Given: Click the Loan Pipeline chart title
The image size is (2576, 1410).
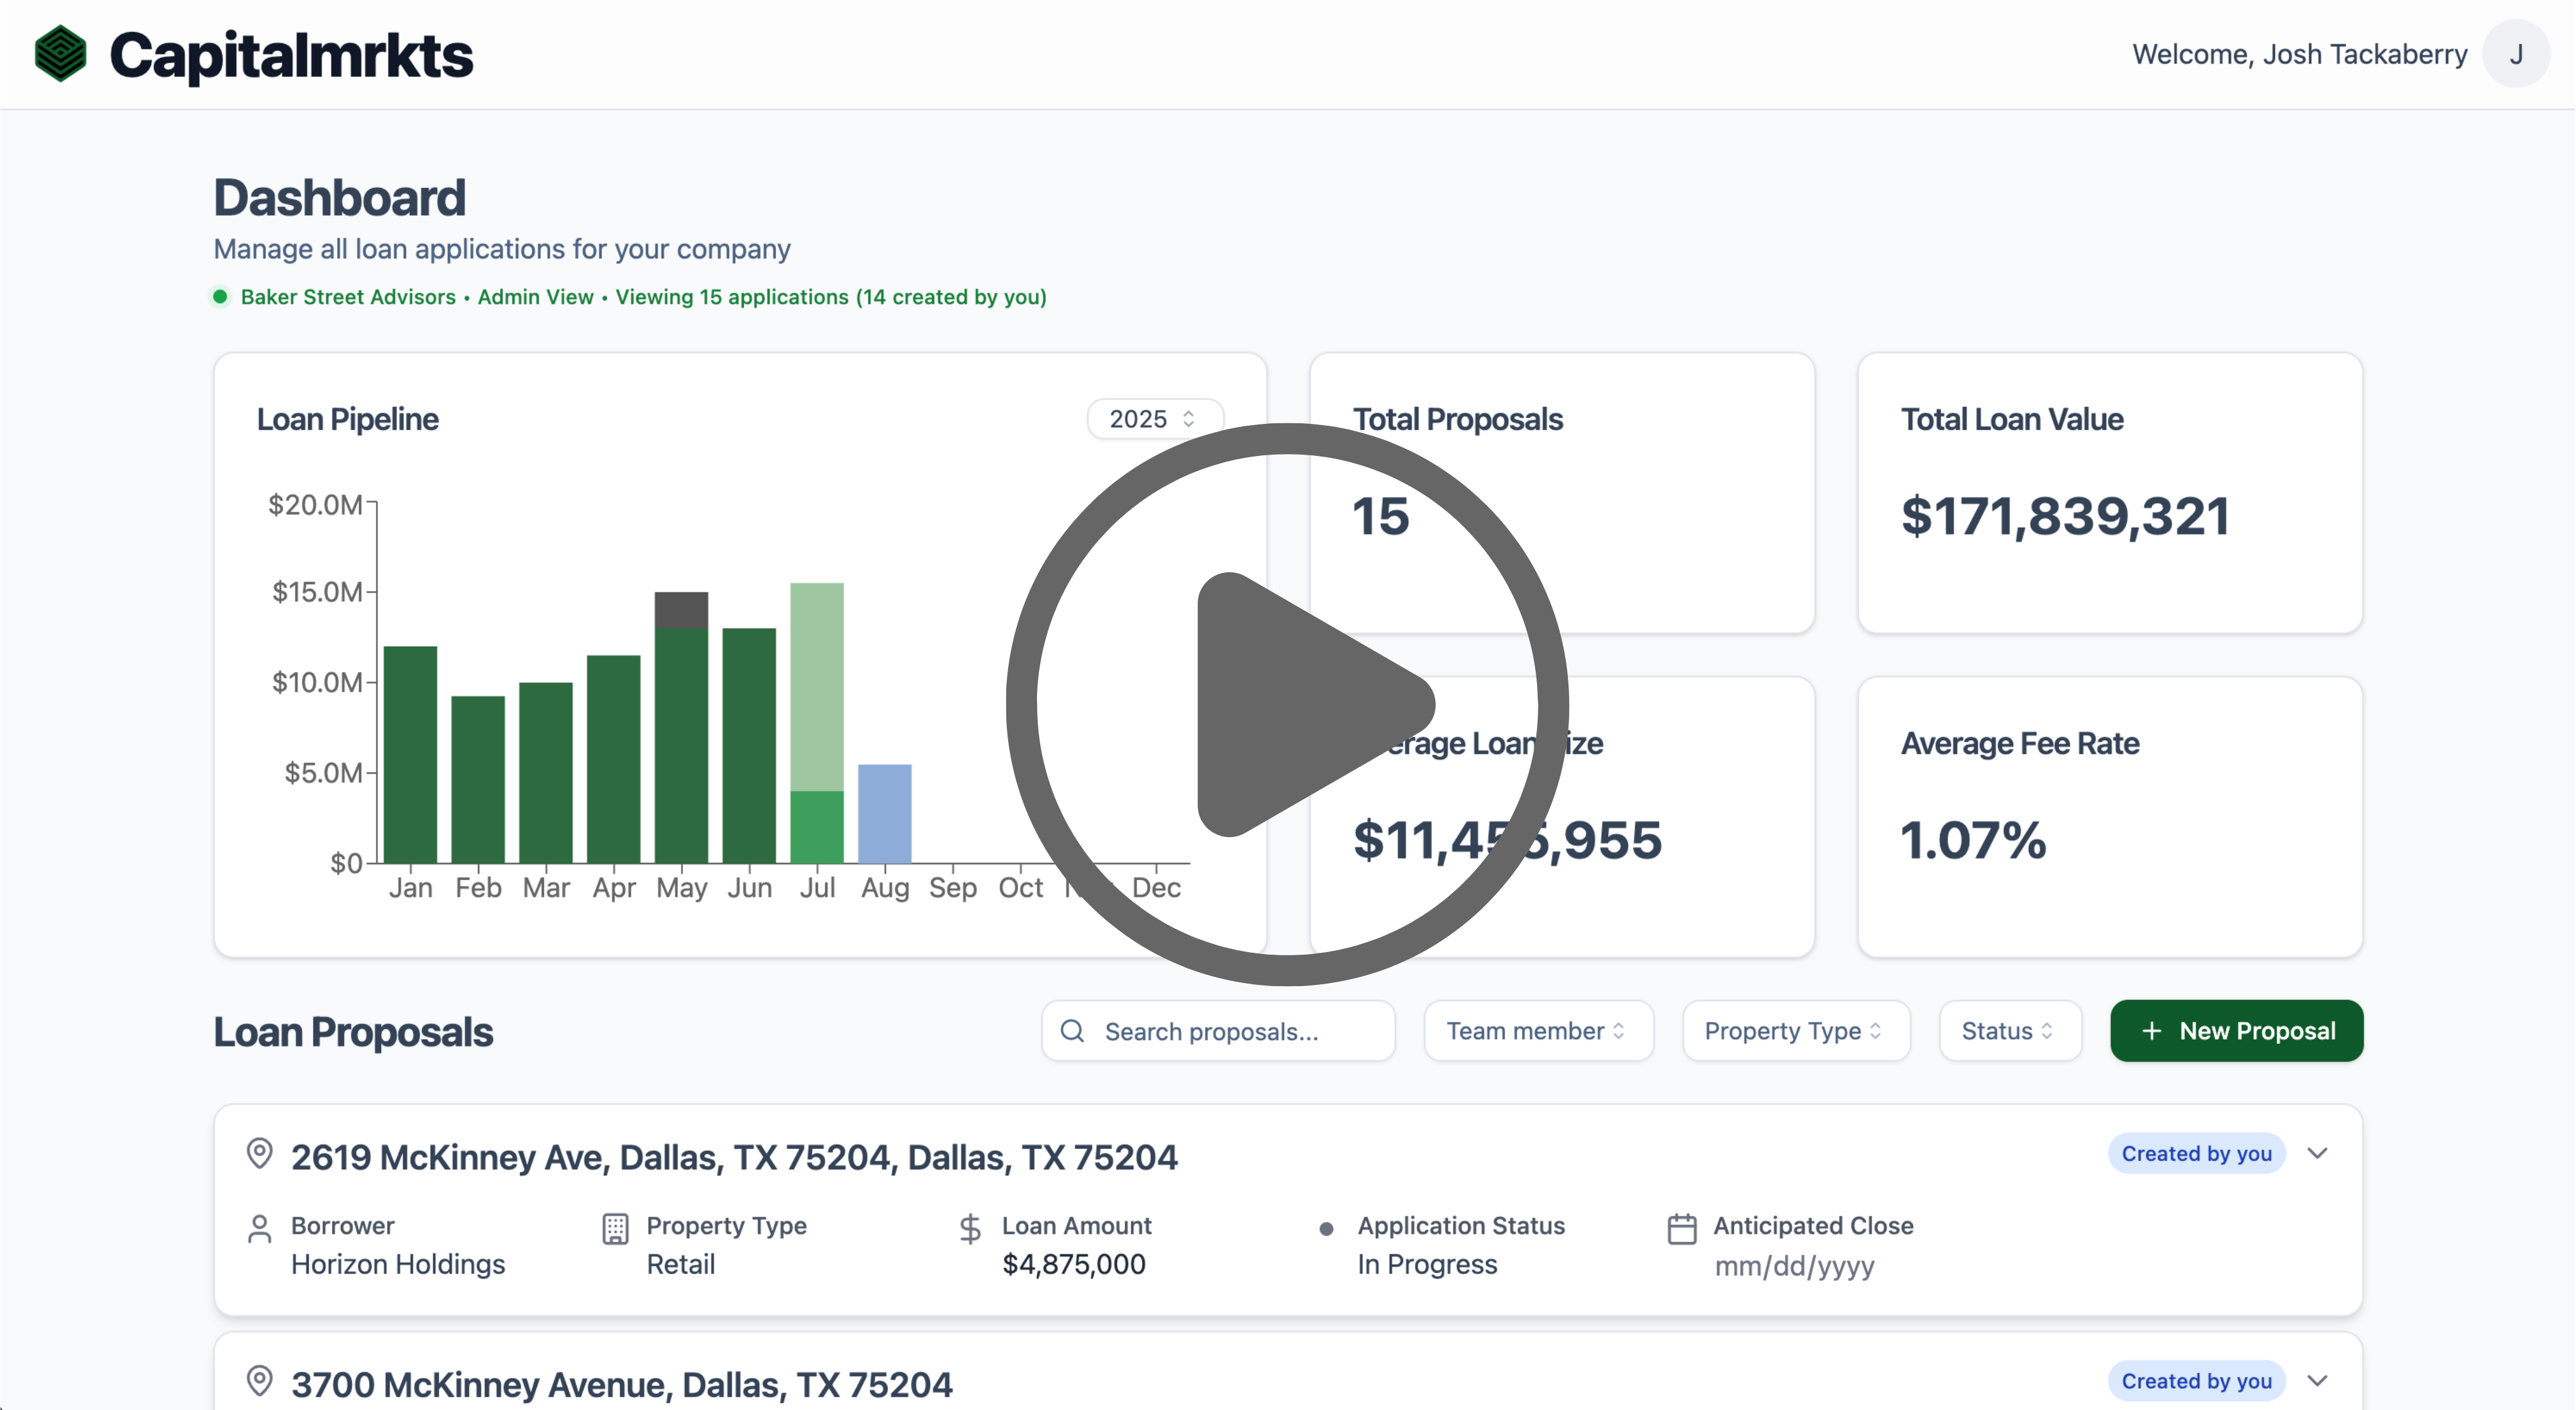Looking at the screenshot, I should pyautogui.click(x=347, y=420).
